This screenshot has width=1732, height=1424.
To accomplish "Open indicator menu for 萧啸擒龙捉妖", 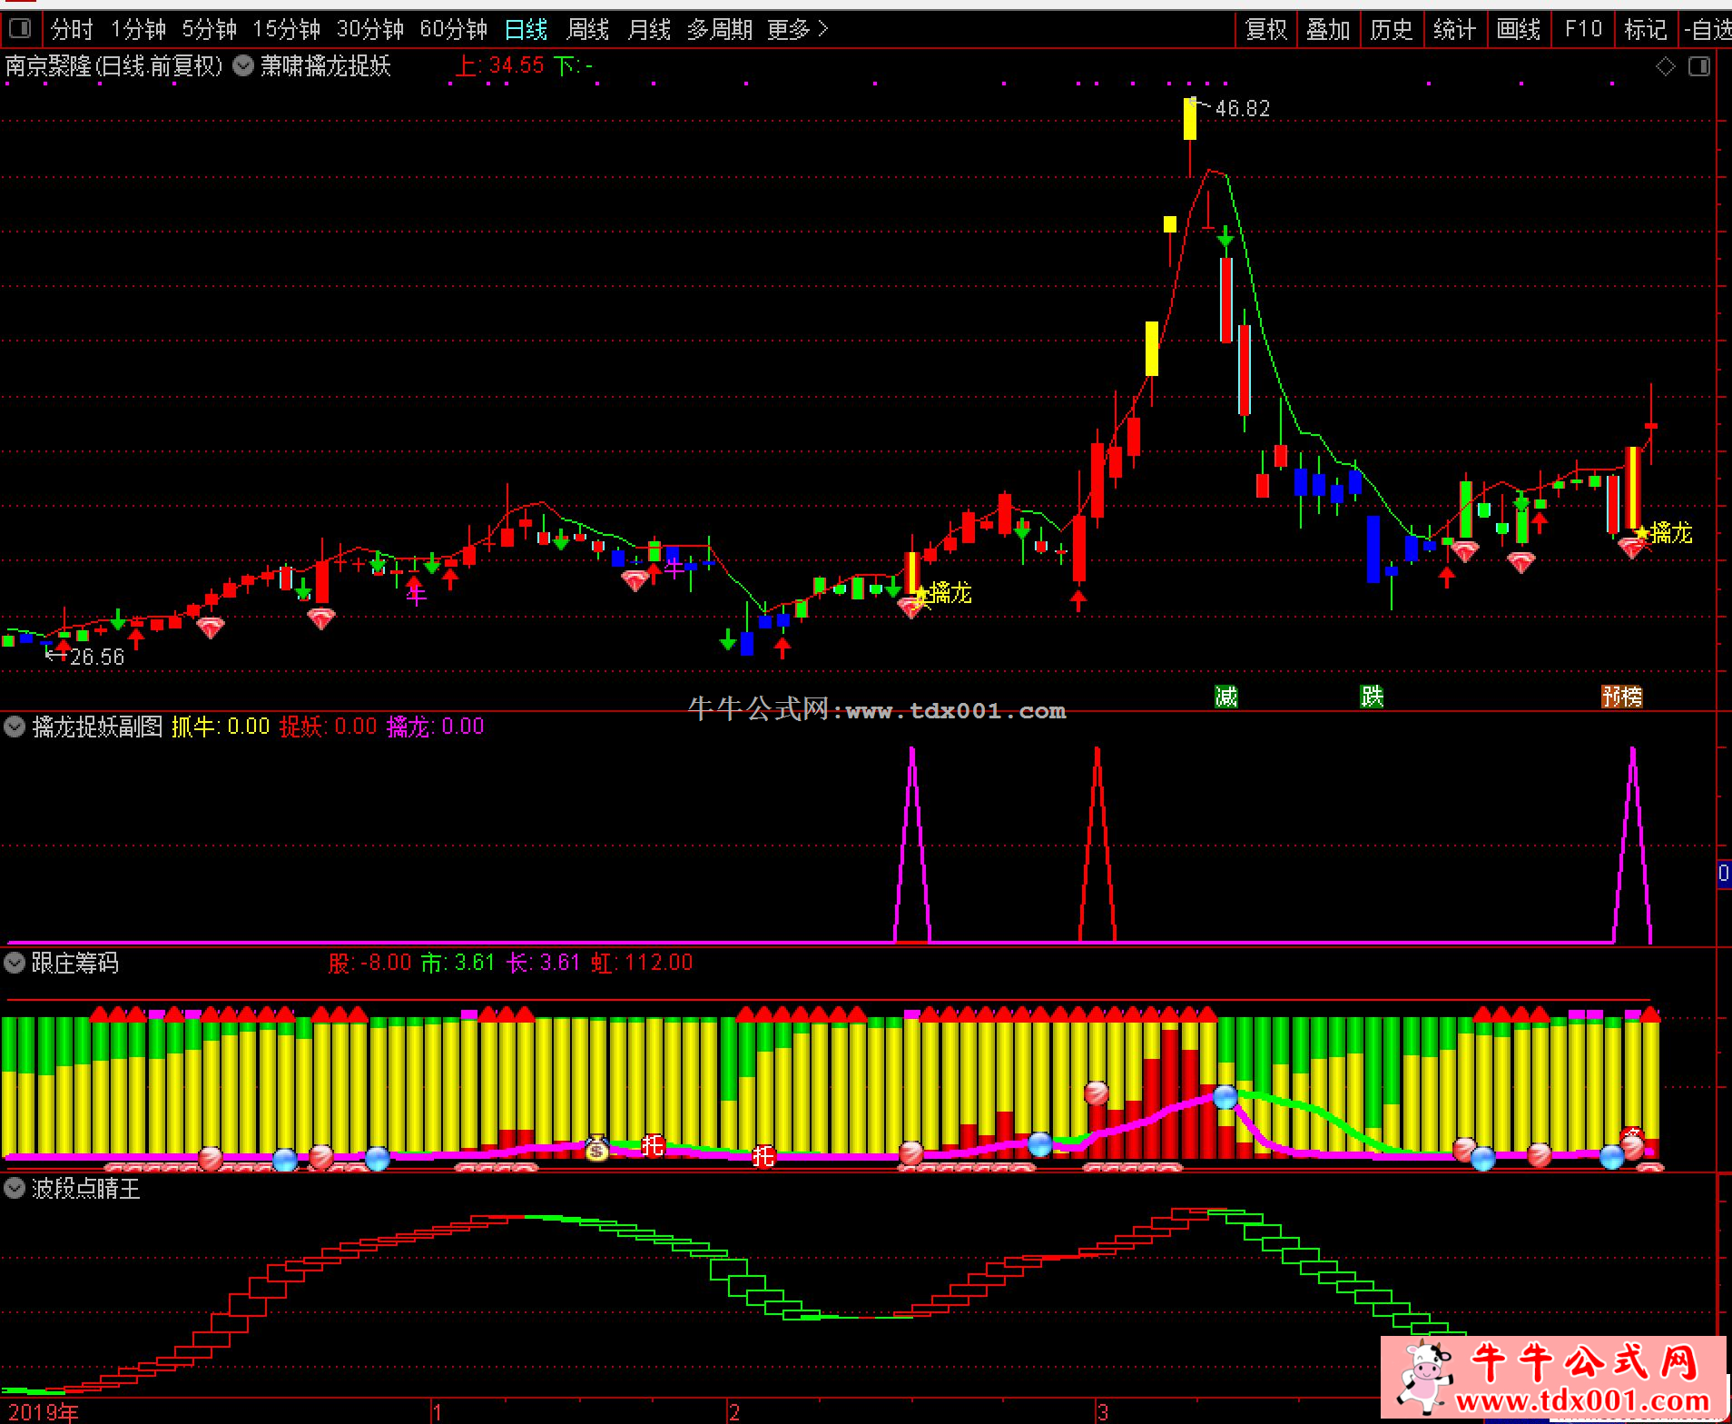I will (x=243, y=65).
